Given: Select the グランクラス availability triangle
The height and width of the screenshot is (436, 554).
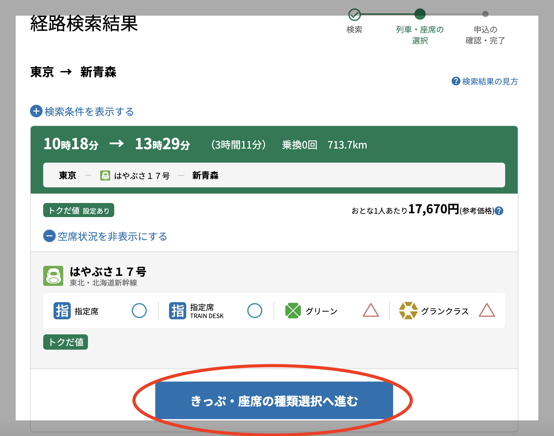Looking at the screenshot, I should point(487,310).
